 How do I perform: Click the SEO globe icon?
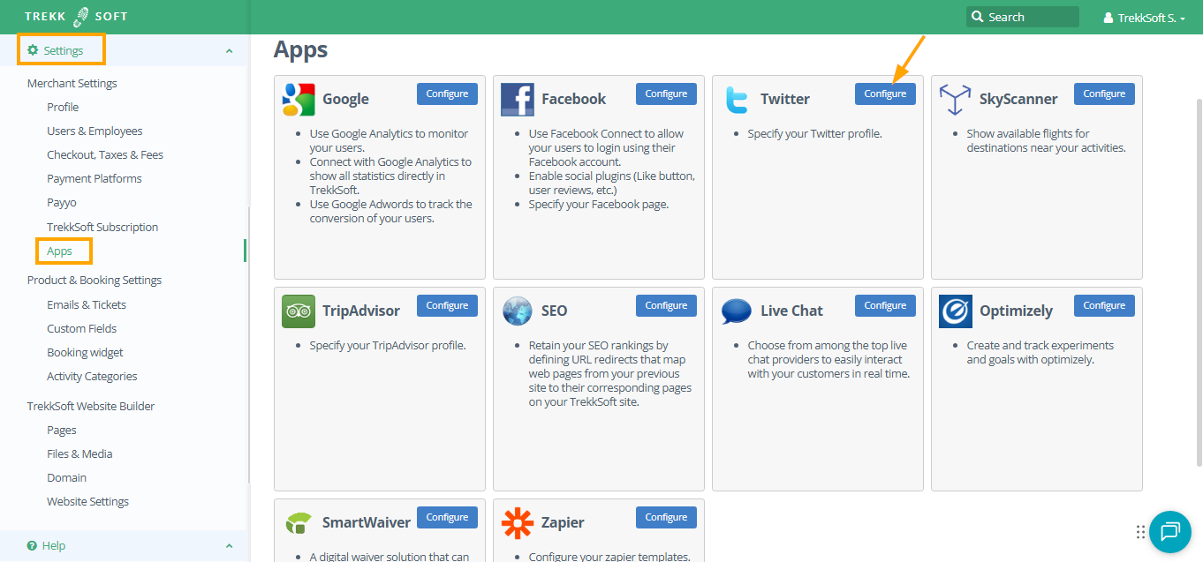[x=518, y=311]
